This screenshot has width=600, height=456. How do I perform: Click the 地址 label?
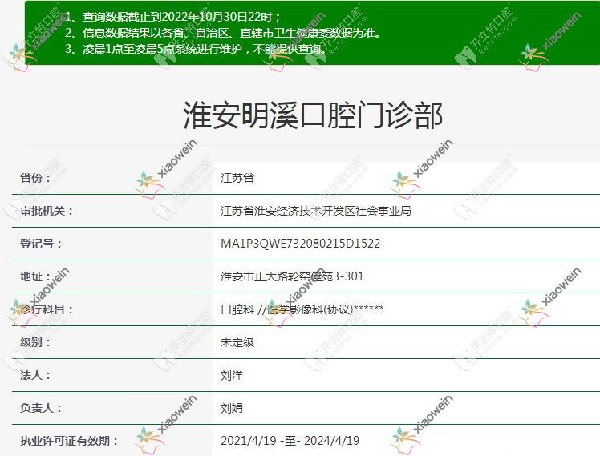35,276
